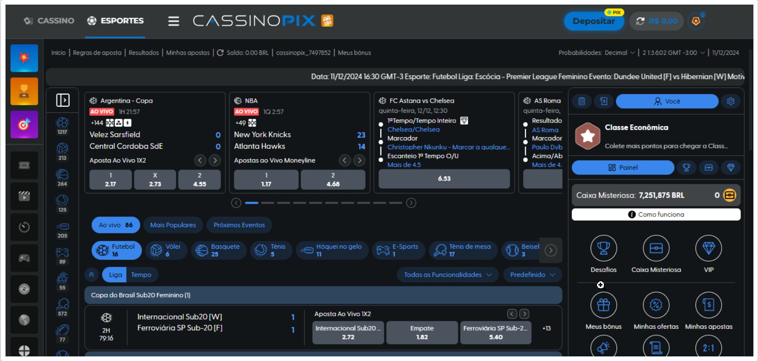Click the Depositar button
758x361 pixels.
[x=593, y=21]
